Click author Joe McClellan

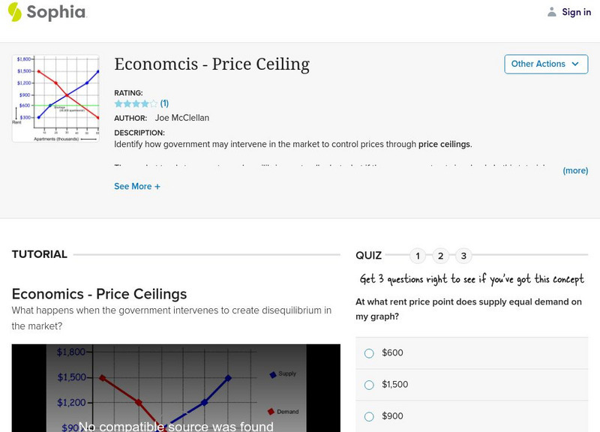[181, 118]
